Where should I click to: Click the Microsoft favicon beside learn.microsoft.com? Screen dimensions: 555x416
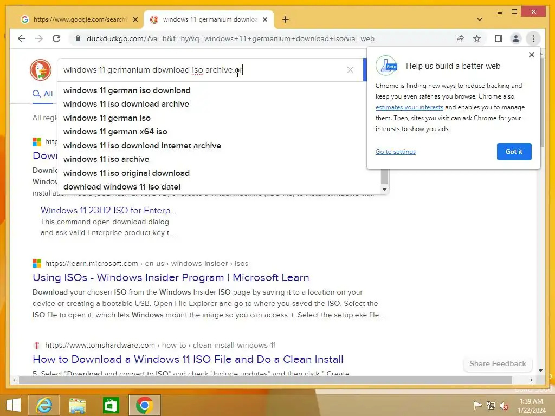(37, 264)
